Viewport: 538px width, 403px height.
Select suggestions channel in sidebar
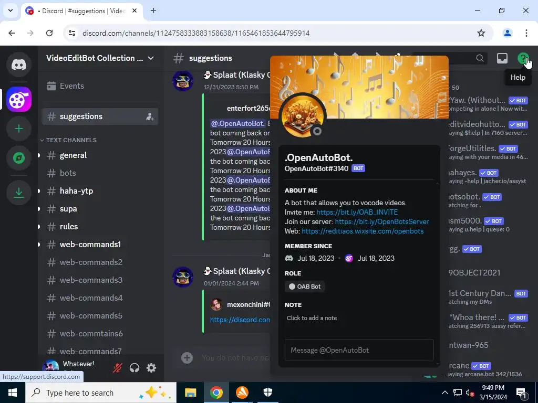100,116
